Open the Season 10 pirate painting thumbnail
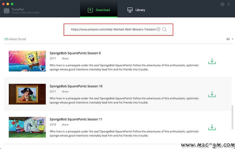This screenshot has width=235, height=149. tap(27, 94)
